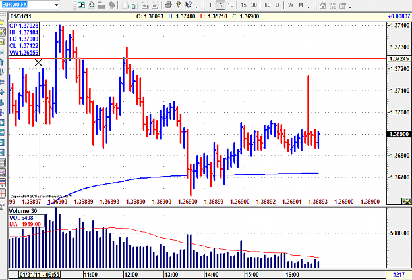Screen dimensions: 412x280
Task: Click the red 1.37245 price line label
Action: [399, 58]
